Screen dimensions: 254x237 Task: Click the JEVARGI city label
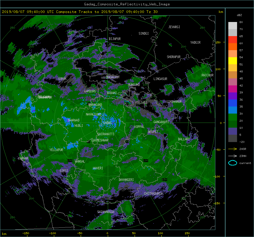[x=174, y=27]
